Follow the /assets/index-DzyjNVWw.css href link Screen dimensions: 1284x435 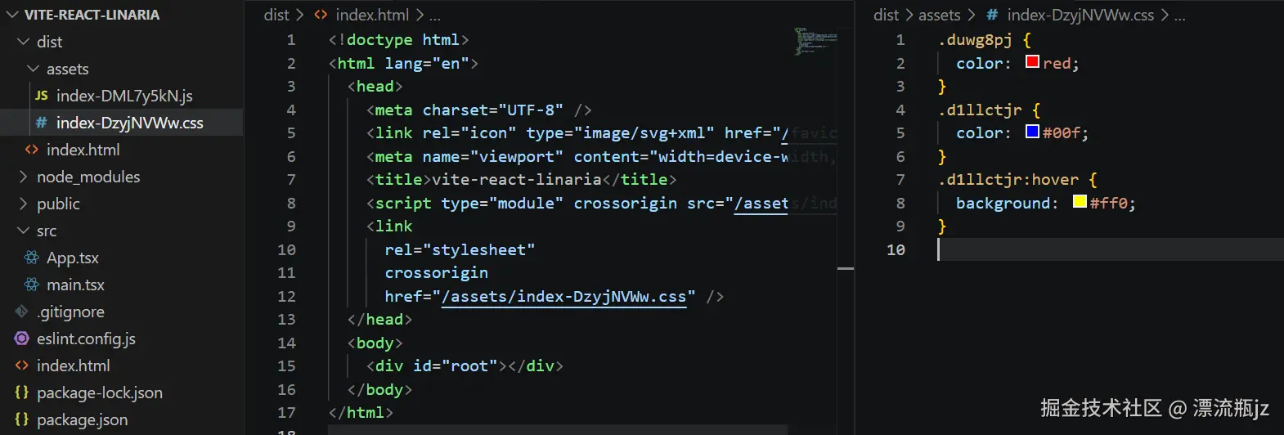[563, 296]
